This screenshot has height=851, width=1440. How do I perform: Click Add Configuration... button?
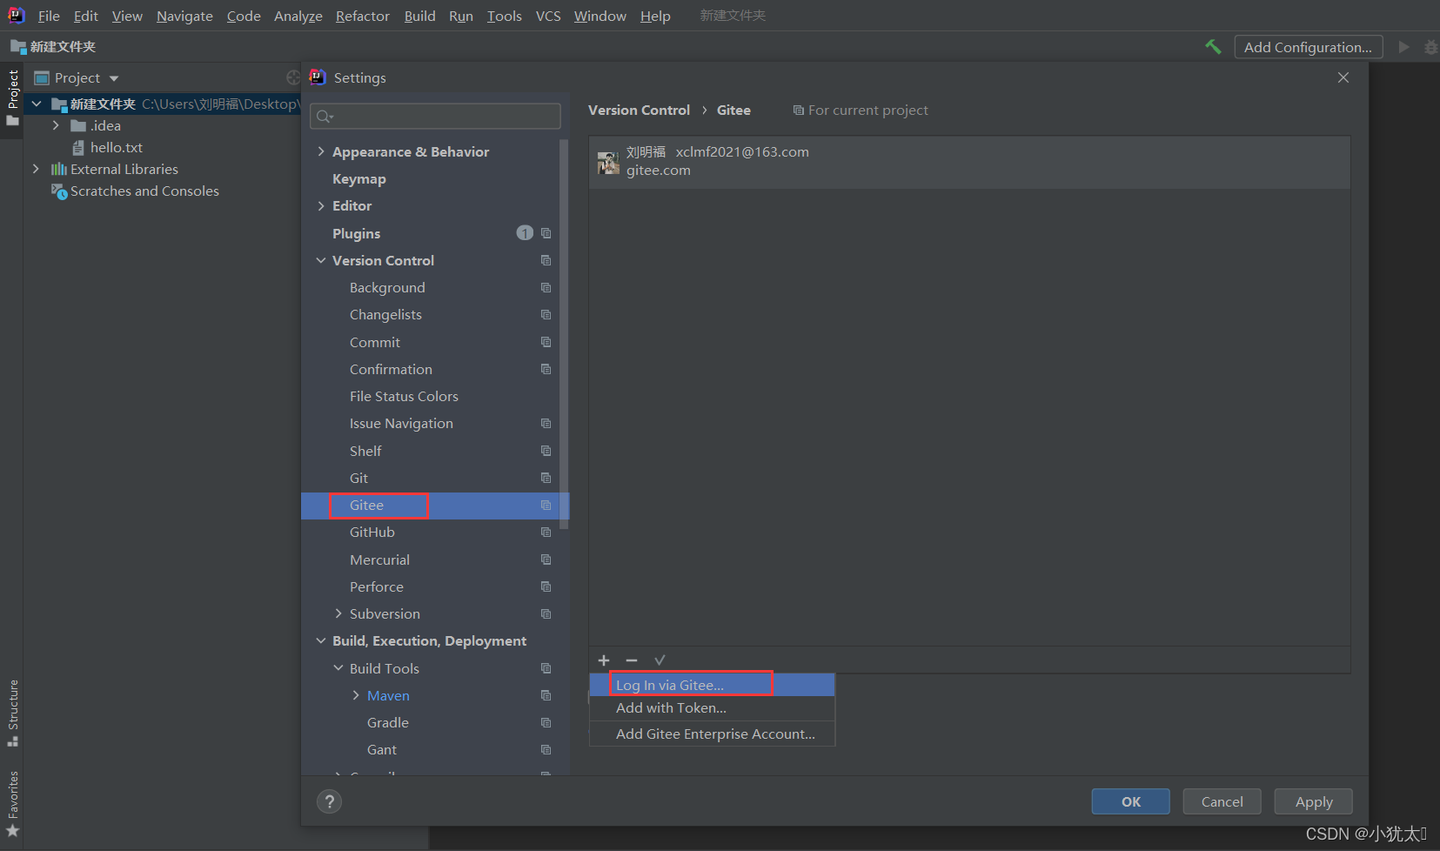pos(1308,47)
